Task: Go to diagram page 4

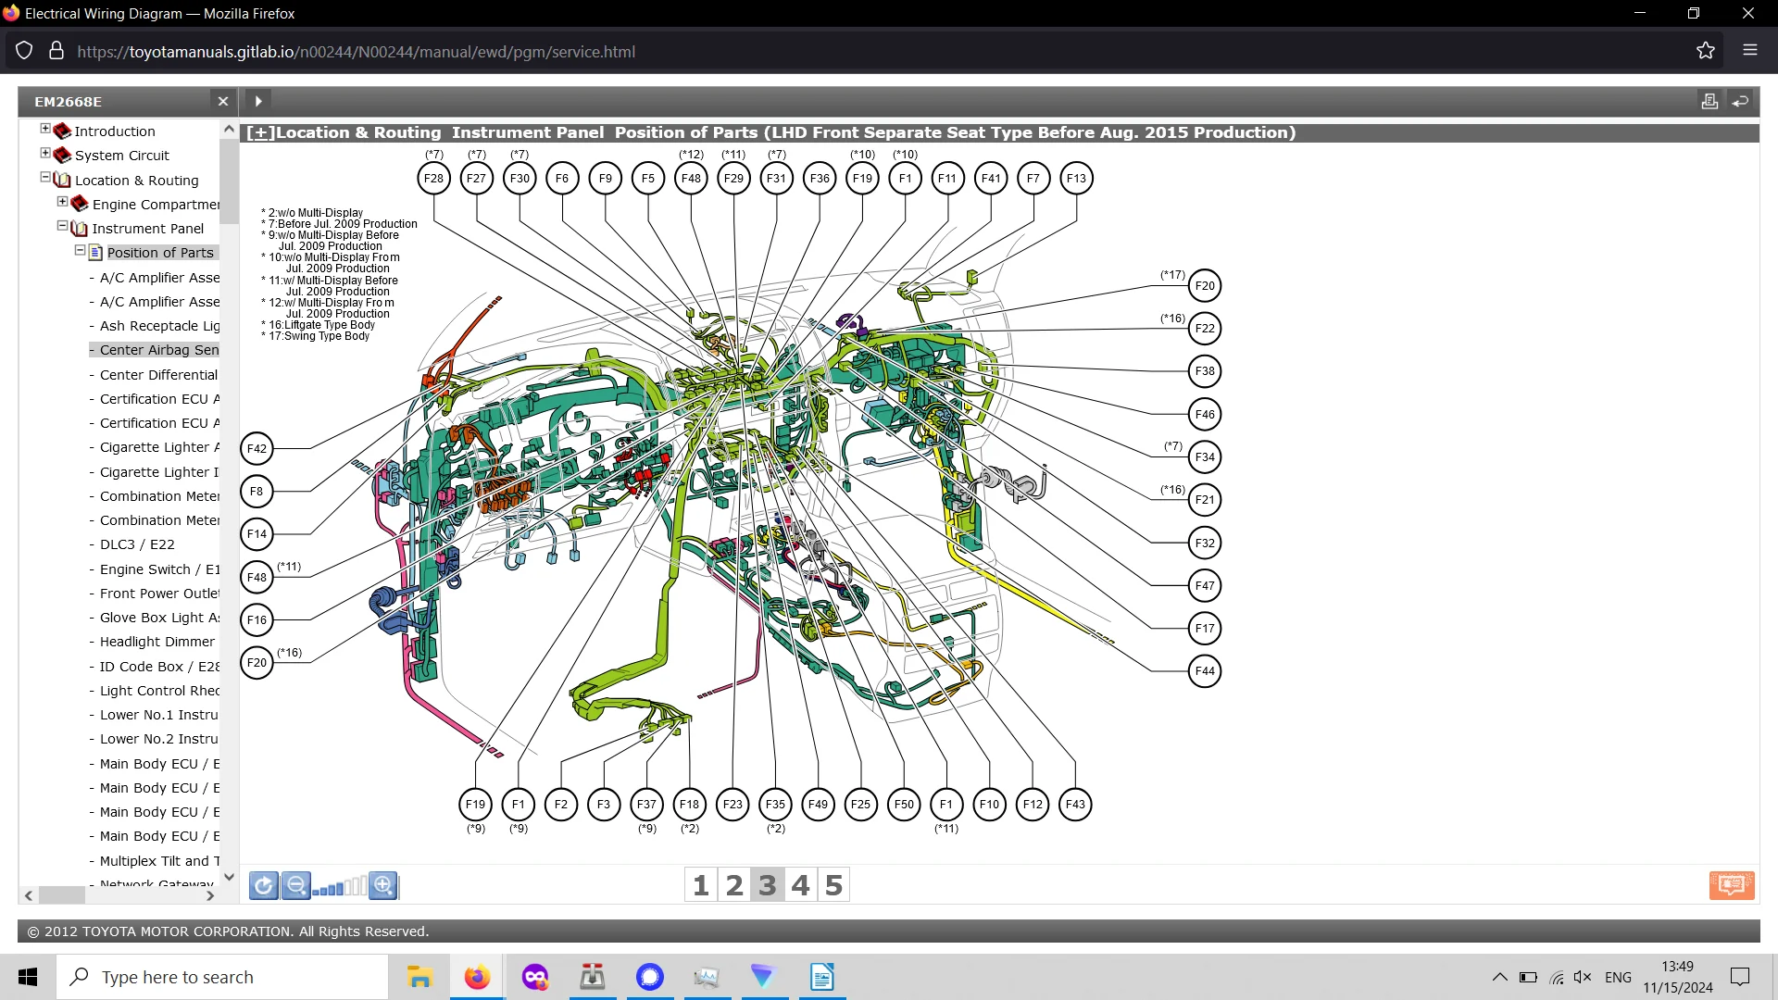Action: [801, 885]
